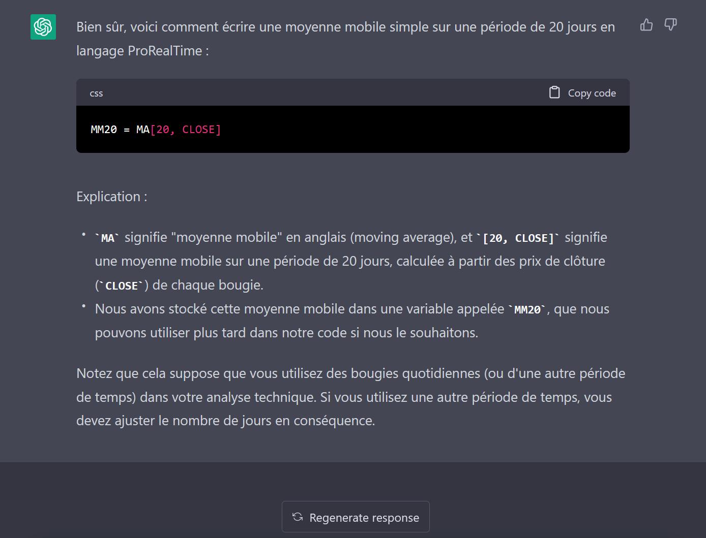Click the "css" language label
Image resolution: width=706 pixels, height=538 pixels.
coord(96,93)
